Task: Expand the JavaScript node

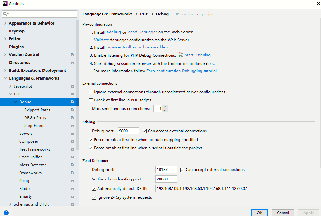Action: pos(10,86)
